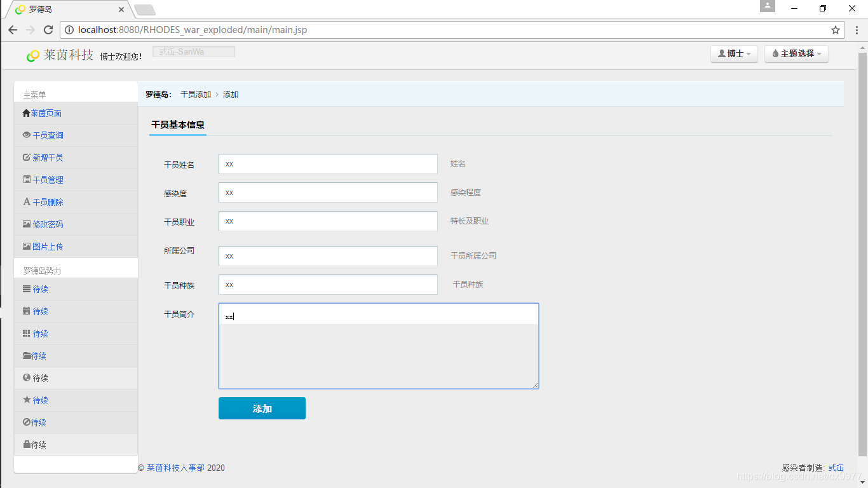
Task: Click the site info icon in address bar
Action: coord(69,30)
